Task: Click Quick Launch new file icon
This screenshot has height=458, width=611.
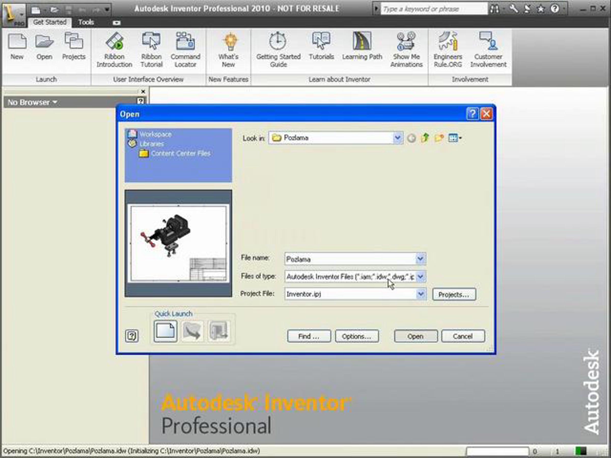Action: tap(165, 331)
